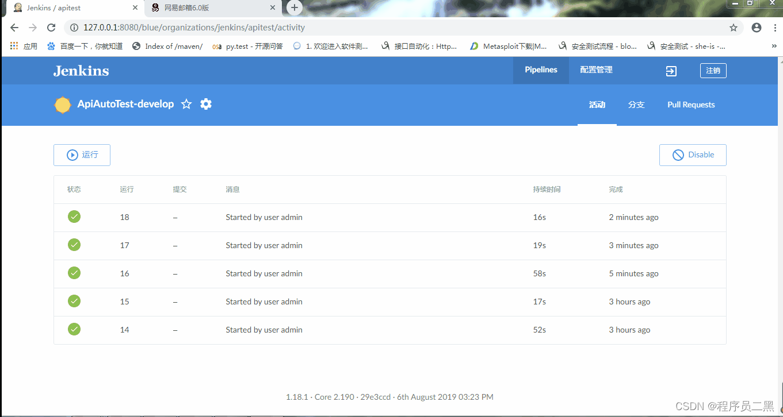Open the Pipelines menu item
The height and width of the screenshot is (417, 783).
pos(541,70)
